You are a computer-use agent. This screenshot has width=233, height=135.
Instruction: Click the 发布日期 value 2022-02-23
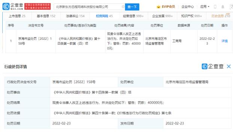coord(175,123)
